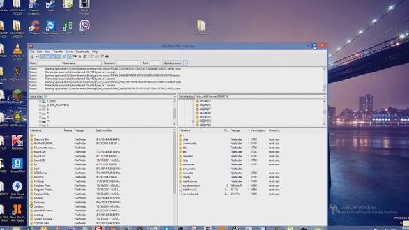The image size is (409, 230).
Task: Toggle the transfer queue display
Action: (58, 56)
